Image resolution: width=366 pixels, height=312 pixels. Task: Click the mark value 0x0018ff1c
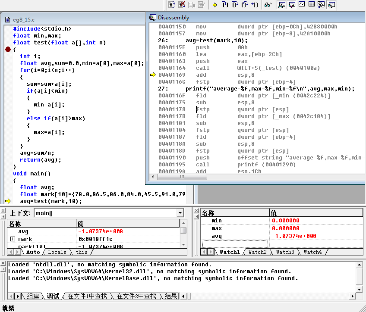pos(95,239)
